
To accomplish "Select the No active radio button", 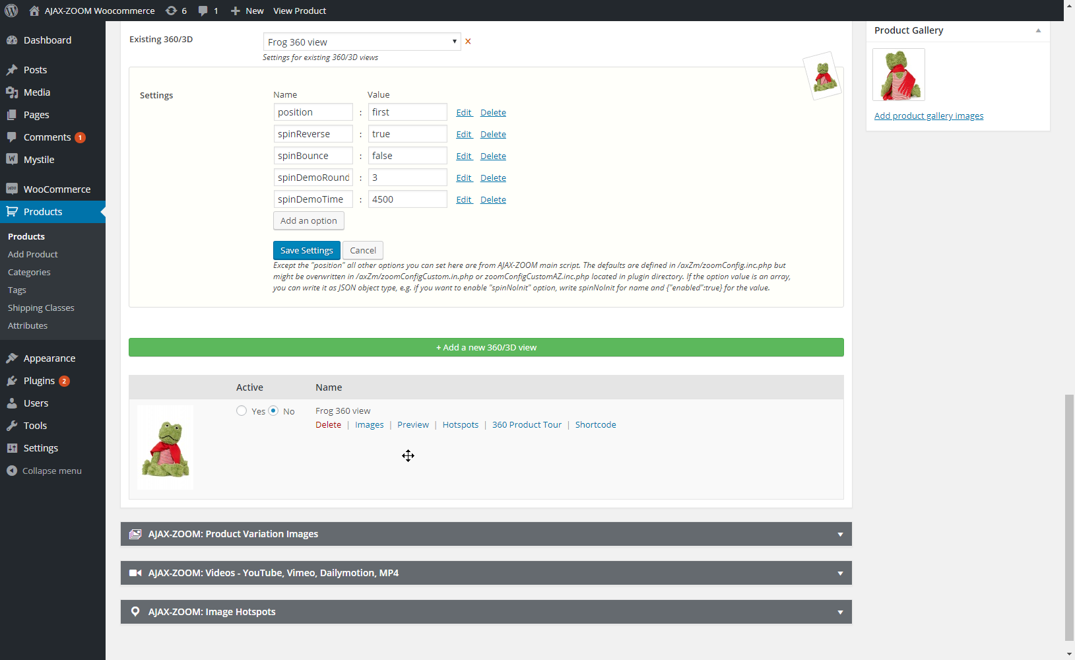I will pyautogui.click(x=273, y=411).
